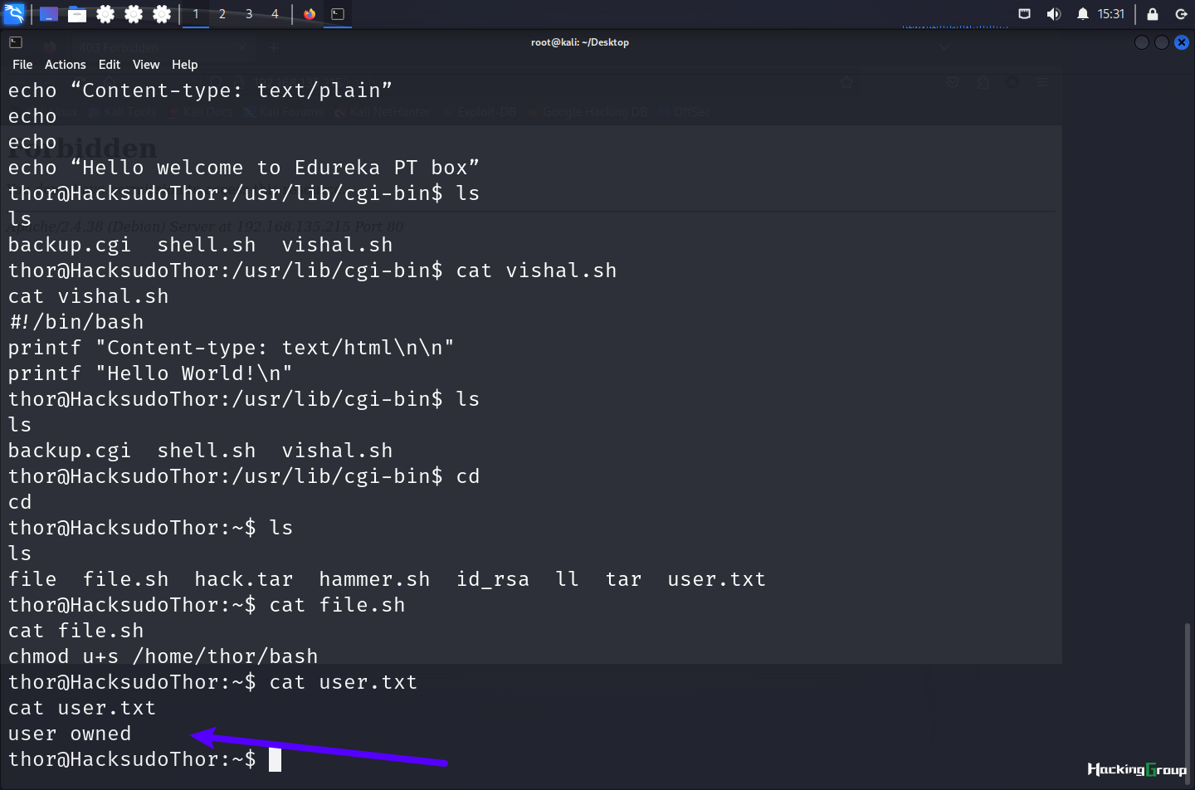Open the Help menu

(x=185, y=65)
